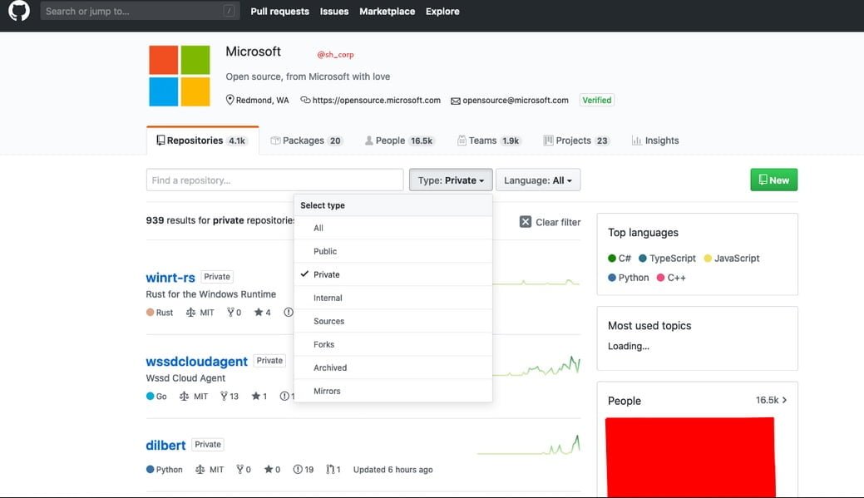Click the Packages box icon
864x498 pixels.
(275, 141)
